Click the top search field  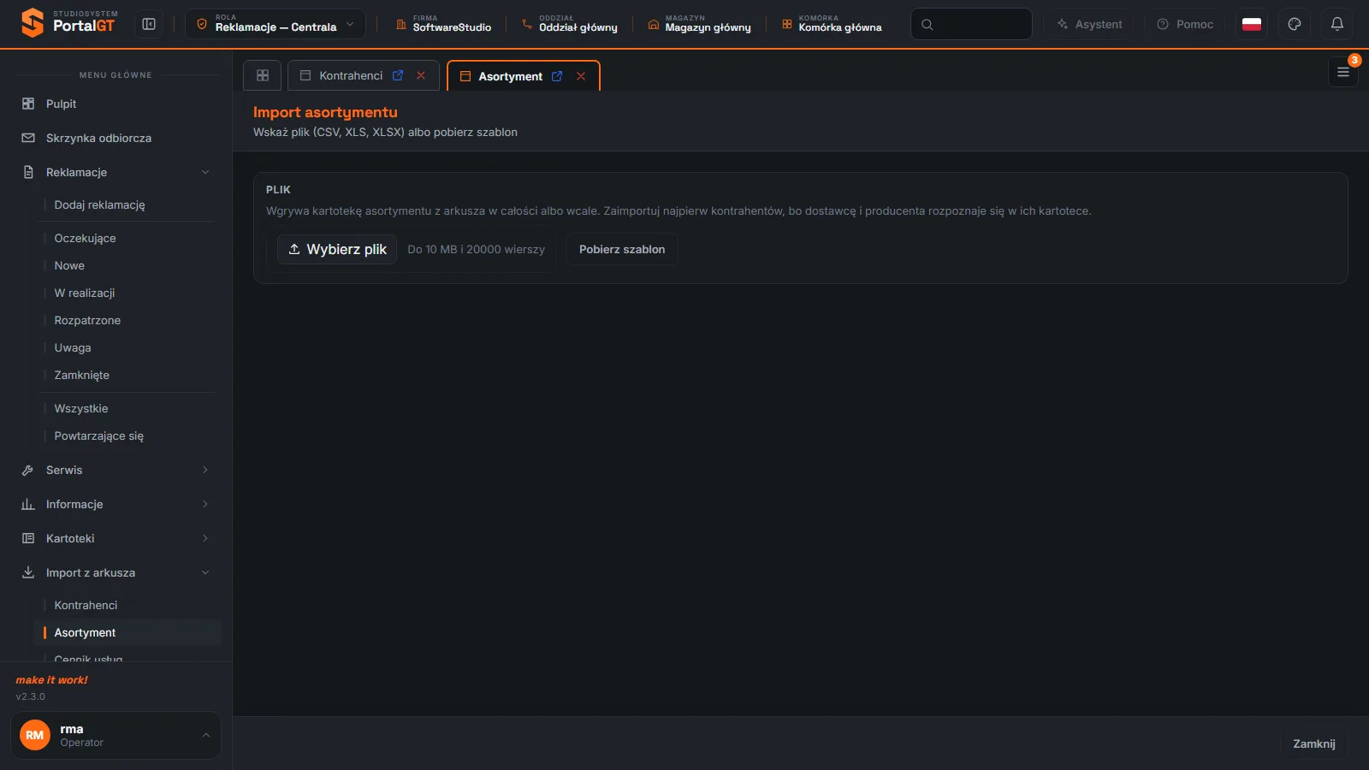[x=971, y=24]
